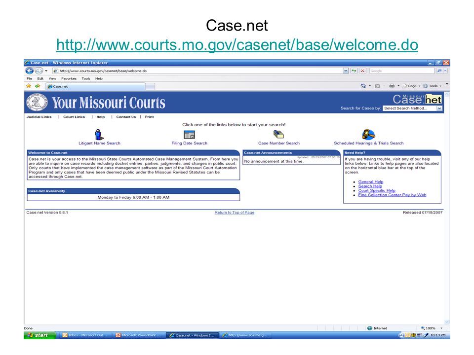Open the File menu

pos(29,78)
